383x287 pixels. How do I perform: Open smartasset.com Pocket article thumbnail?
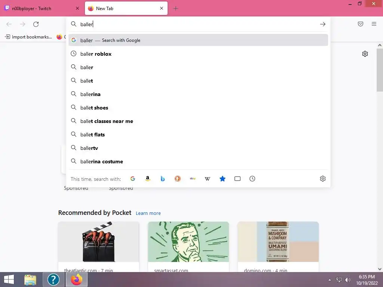[189, 242]
